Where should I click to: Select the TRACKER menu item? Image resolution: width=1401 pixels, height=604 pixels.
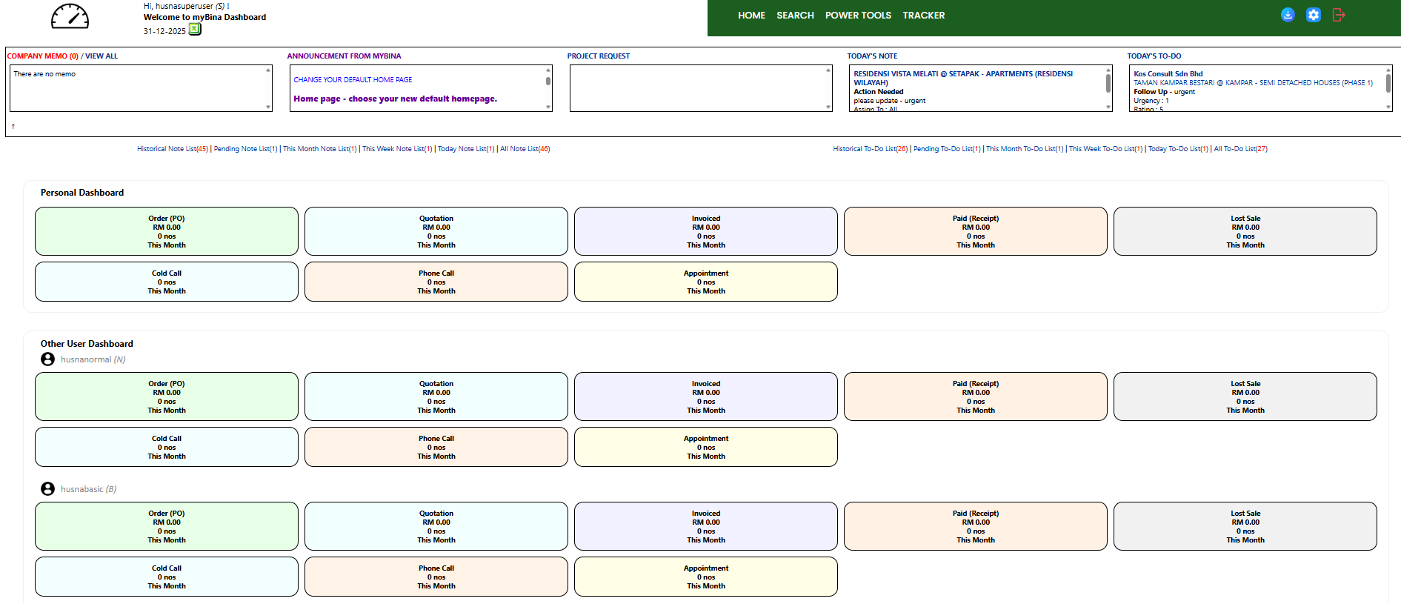click(923, 16)
